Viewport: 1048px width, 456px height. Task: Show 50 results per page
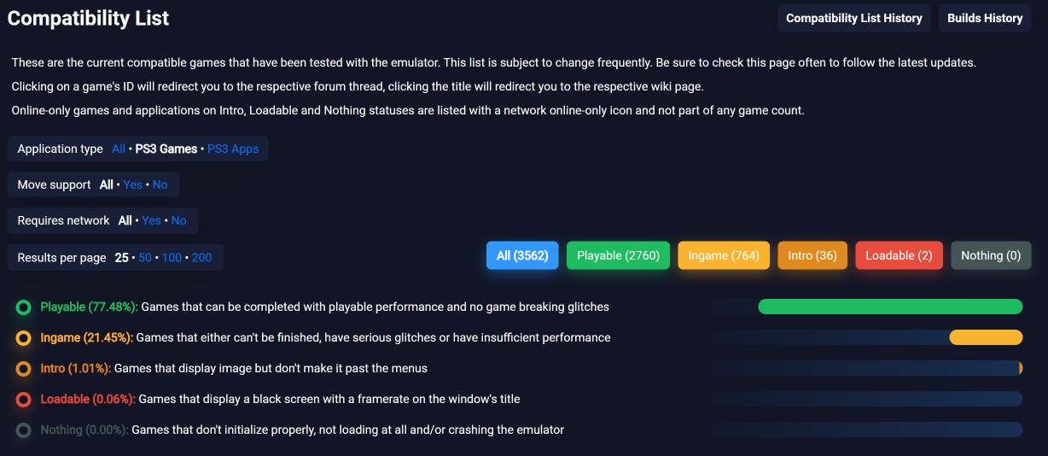(145, 257)
